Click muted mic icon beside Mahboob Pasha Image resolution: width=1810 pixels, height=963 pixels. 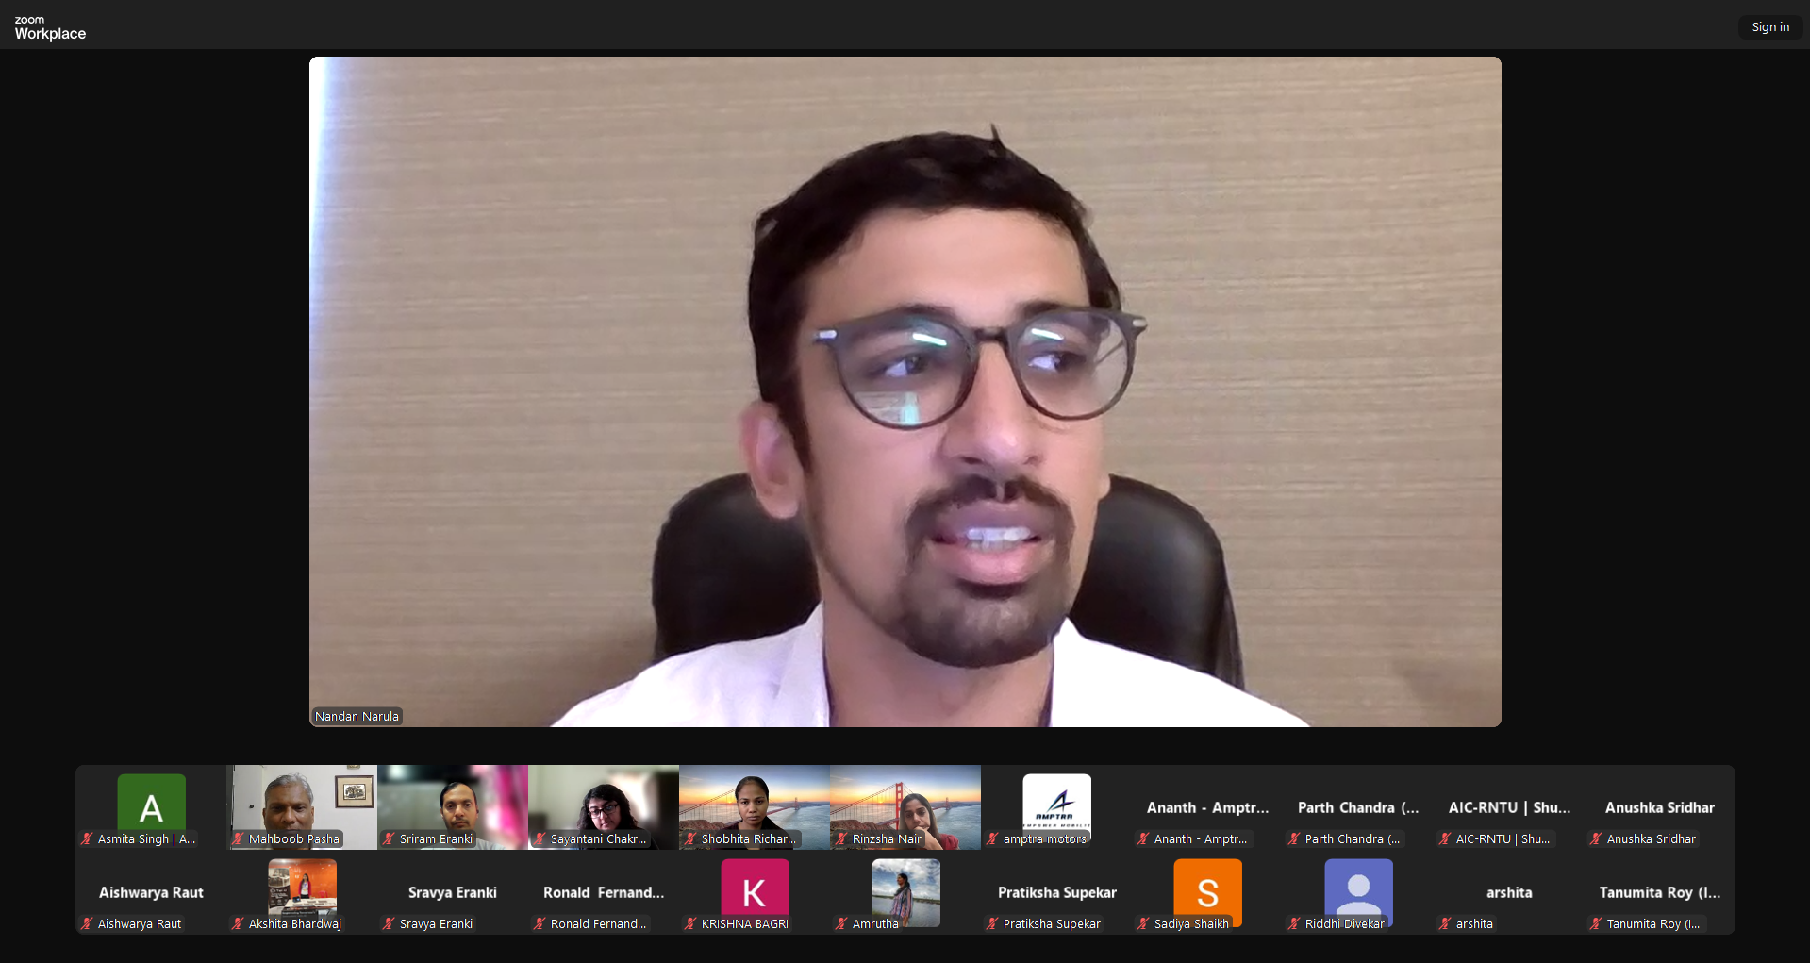click(238, 838)
